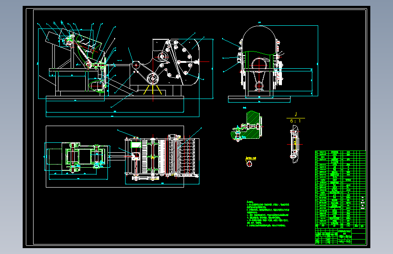Image resolution: width=393 pixels, height=254 pixels.
Task: Click the green technical requirements notes block
Action: click(x=268, y=213)
